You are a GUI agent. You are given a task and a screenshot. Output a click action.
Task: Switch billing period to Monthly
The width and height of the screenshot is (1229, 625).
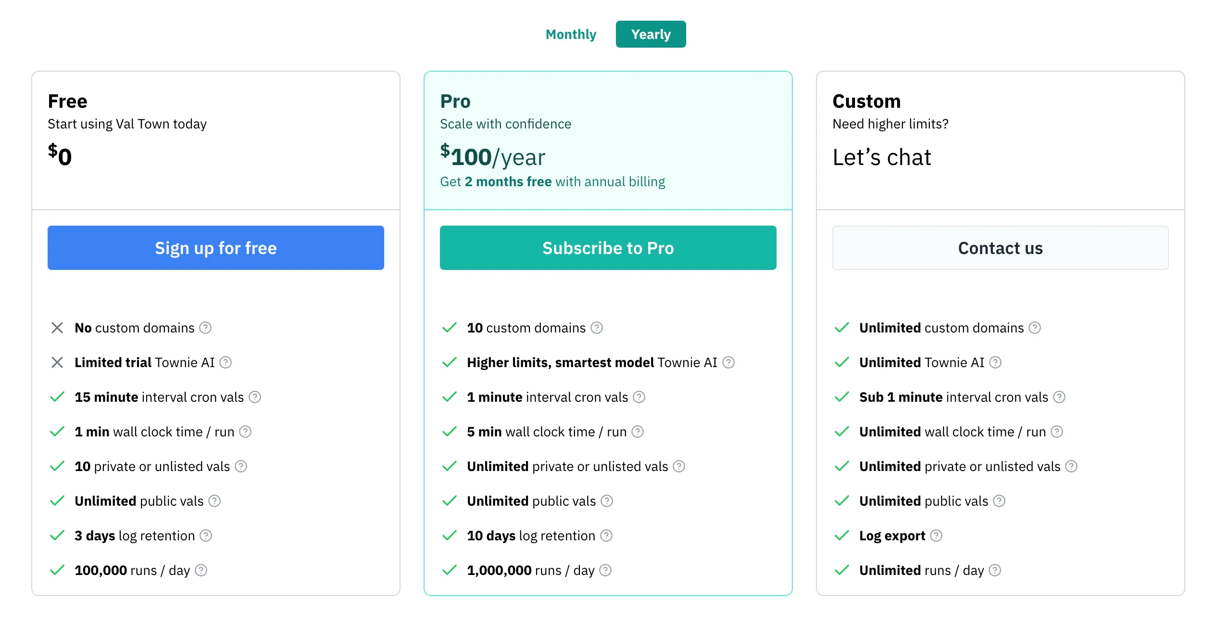click(570, 34)
